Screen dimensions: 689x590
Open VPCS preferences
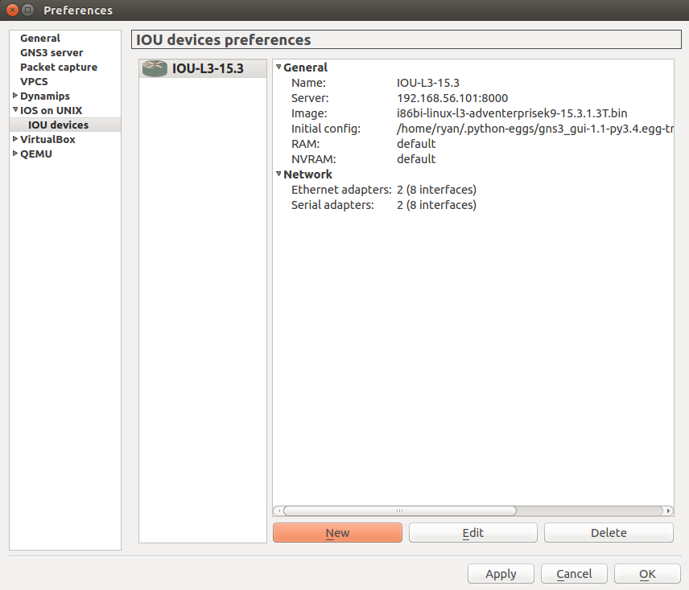[x=34, y=82]
